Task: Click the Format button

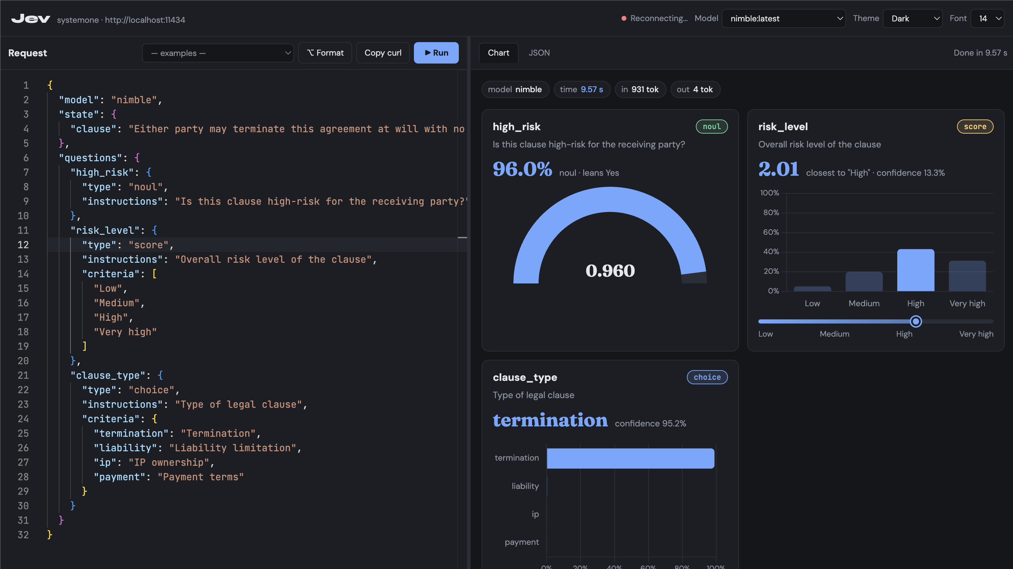Action: [325, 53]
